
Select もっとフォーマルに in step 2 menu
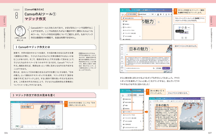(131, 30)
